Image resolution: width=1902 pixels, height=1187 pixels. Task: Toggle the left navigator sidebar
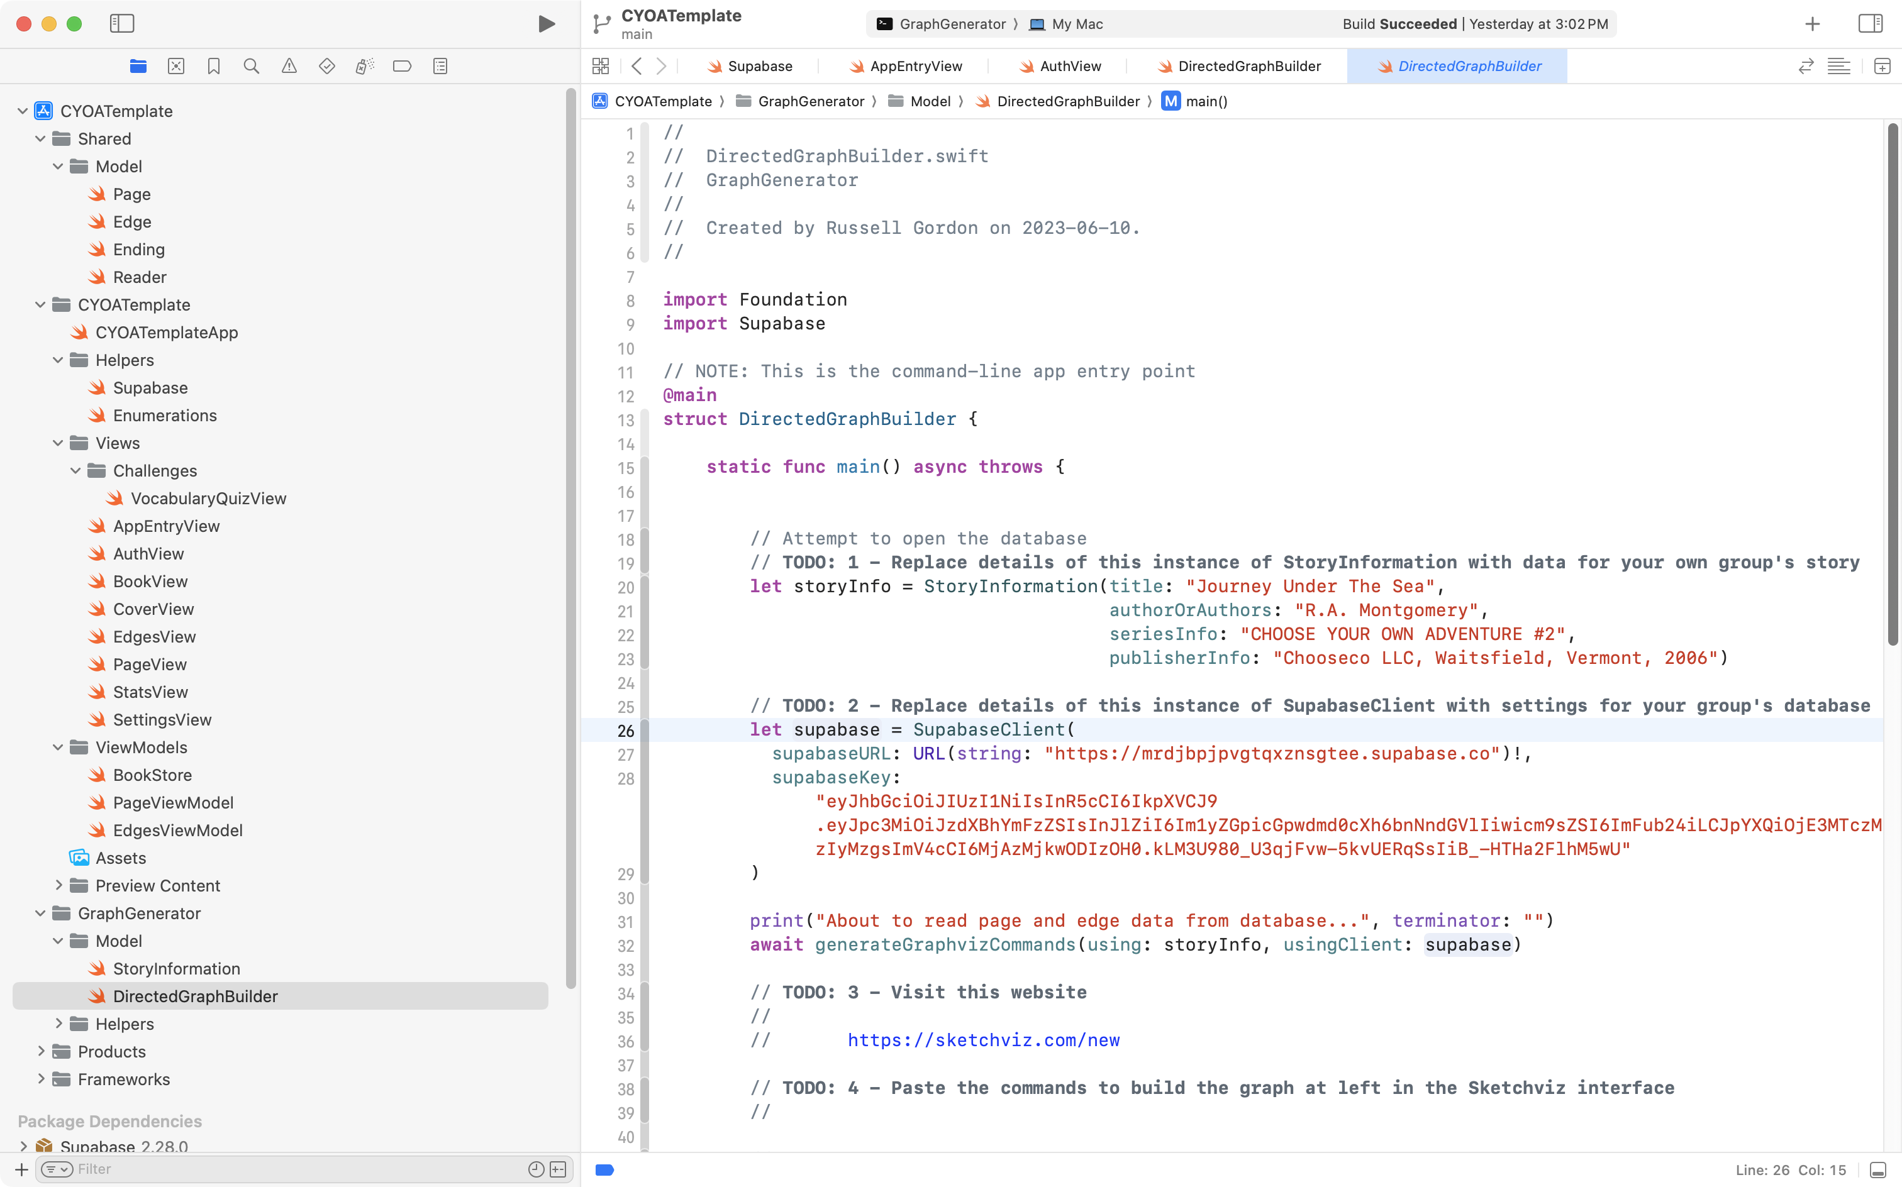pyautogui.click(x=122, y=23)
